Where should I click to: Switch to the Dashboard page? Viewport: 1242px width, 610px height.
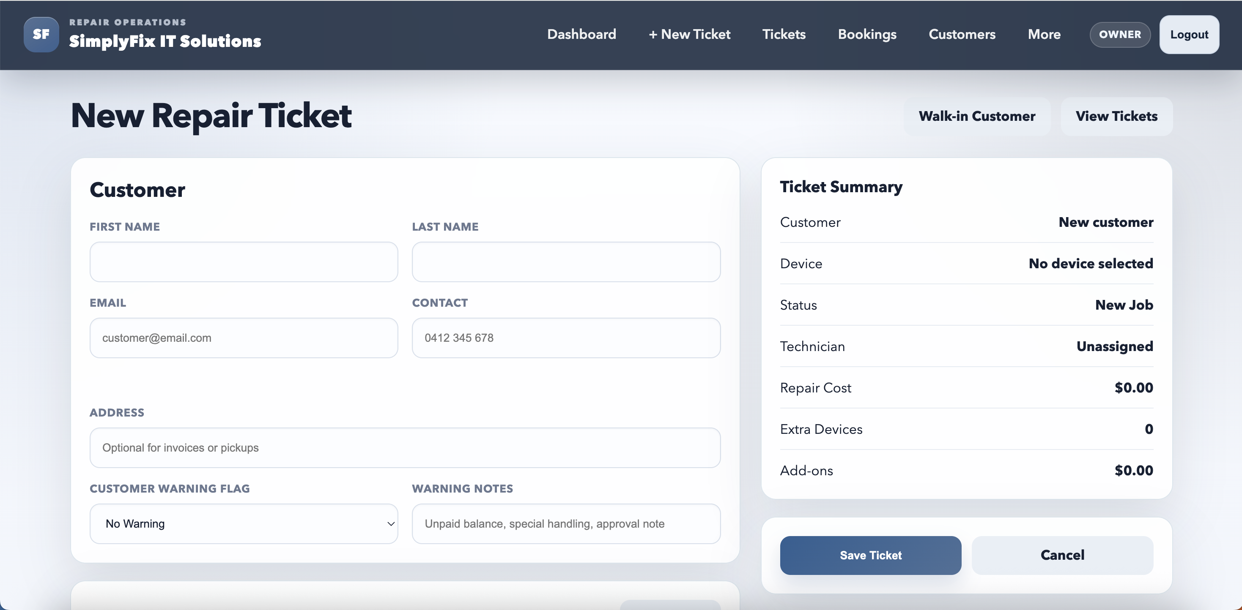point(581,34)
